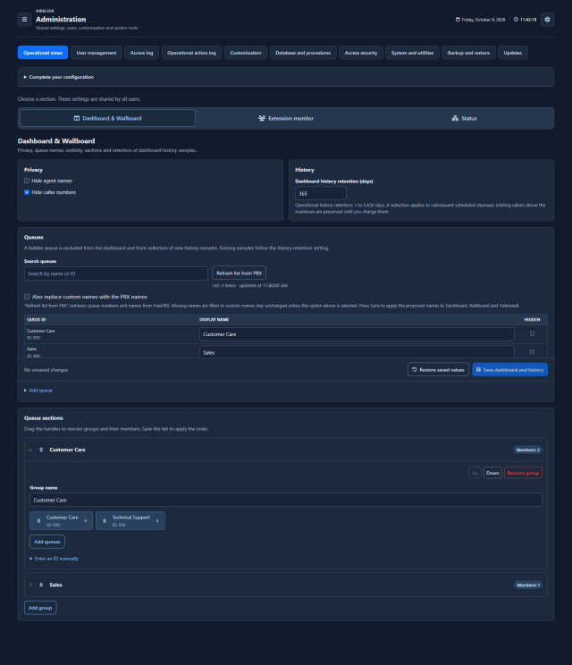Grab the Customer Care group drag handle
Image resolution: width=572 pixels, height=665 pixels.
pos(41,450)
